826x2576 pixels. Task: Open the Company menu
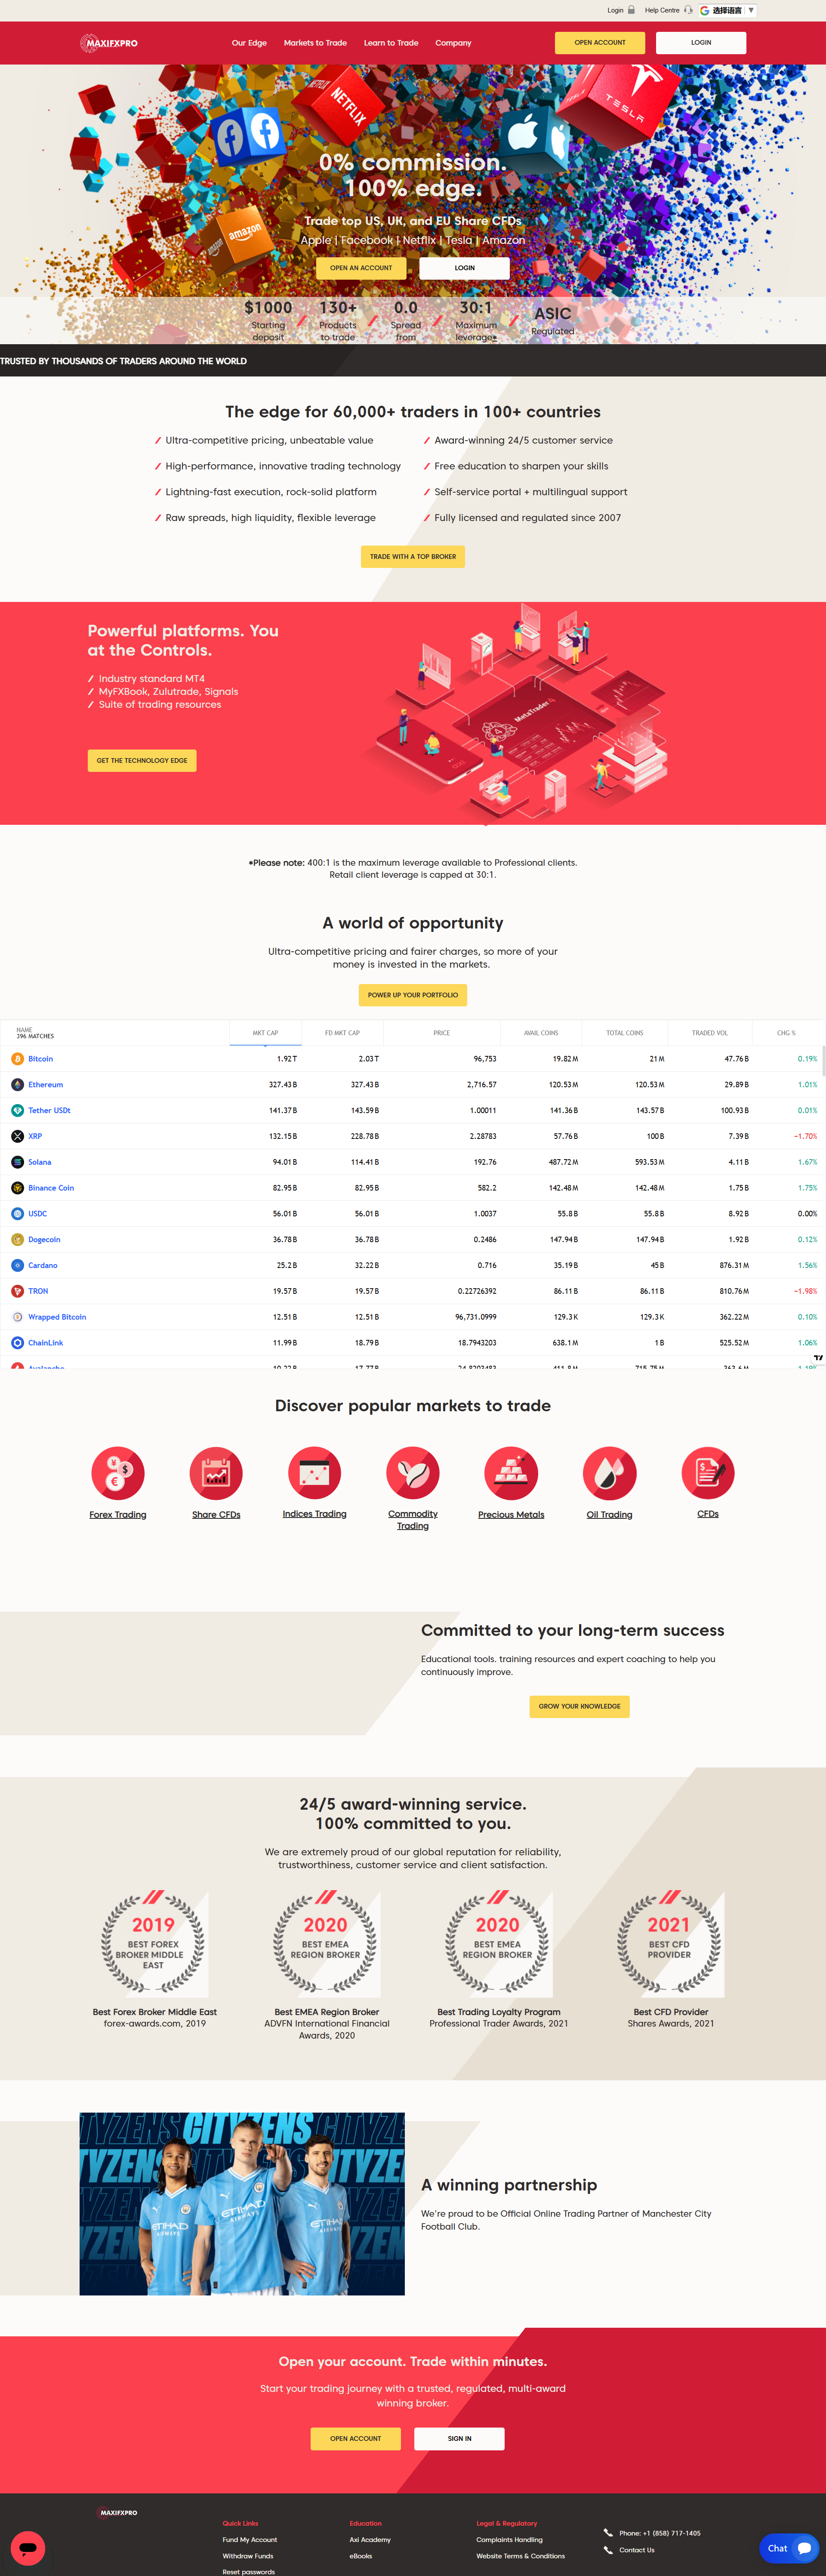(x=453, y=43)
